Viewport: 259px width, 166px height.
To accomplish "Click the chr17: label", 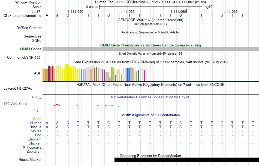I will (37, 11).
